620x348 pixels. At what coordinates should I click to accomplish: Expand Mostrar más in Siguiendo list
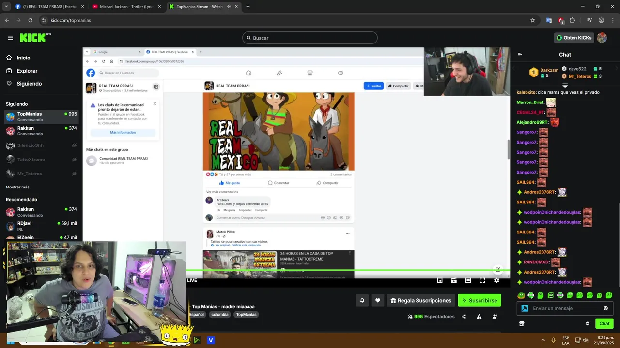pos(17,187)
